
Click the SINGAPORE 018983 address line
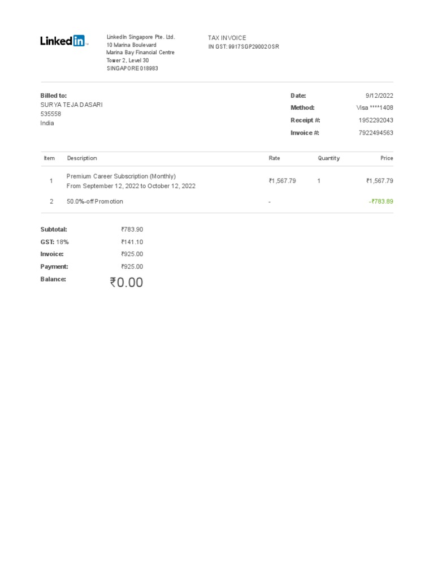click(132, 68)
